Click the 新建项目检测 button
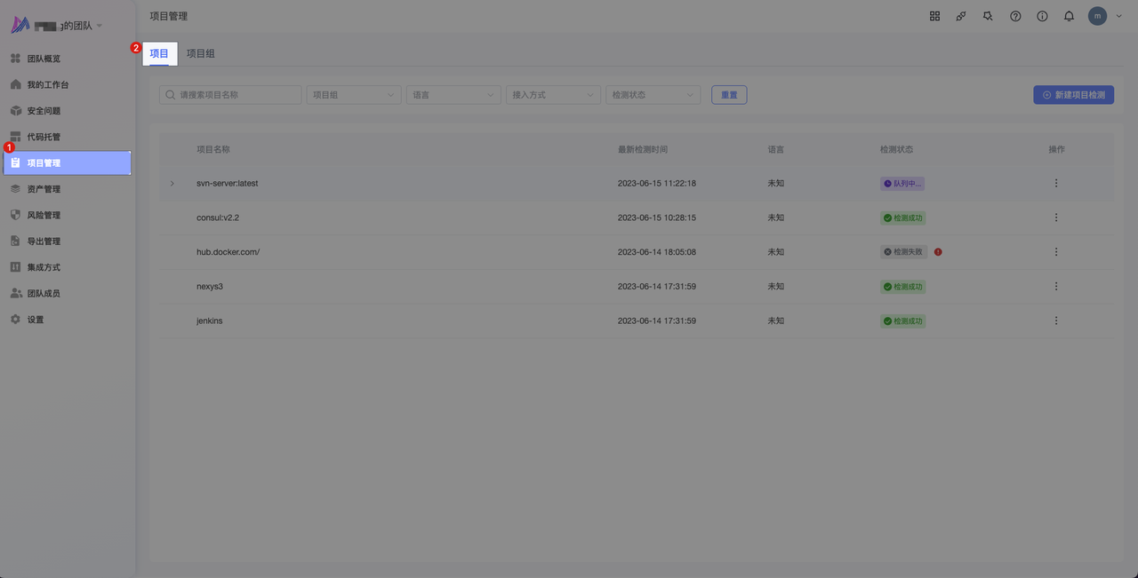 pos(1073,95)
